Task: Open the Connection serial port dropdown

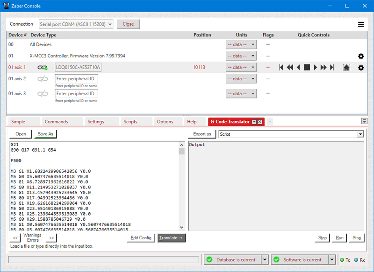Action: click(x=76, y=24)
